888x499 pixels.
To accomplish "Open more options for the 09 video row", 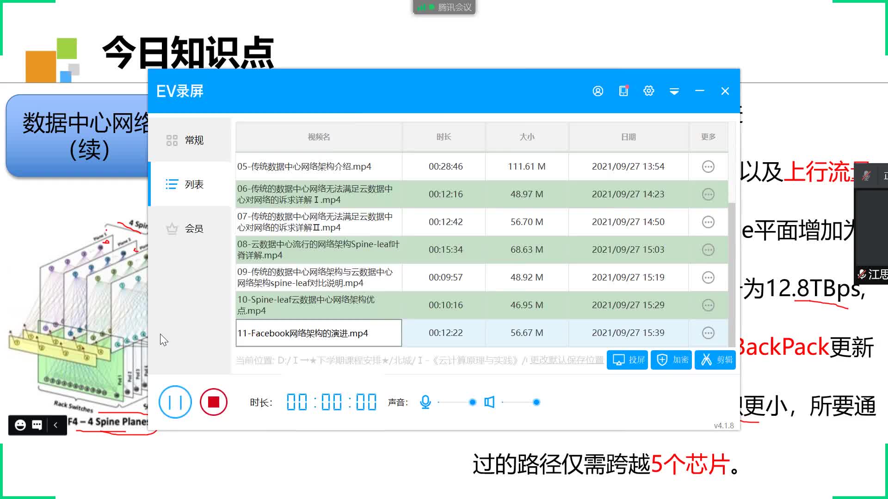I will click(708, 277).
